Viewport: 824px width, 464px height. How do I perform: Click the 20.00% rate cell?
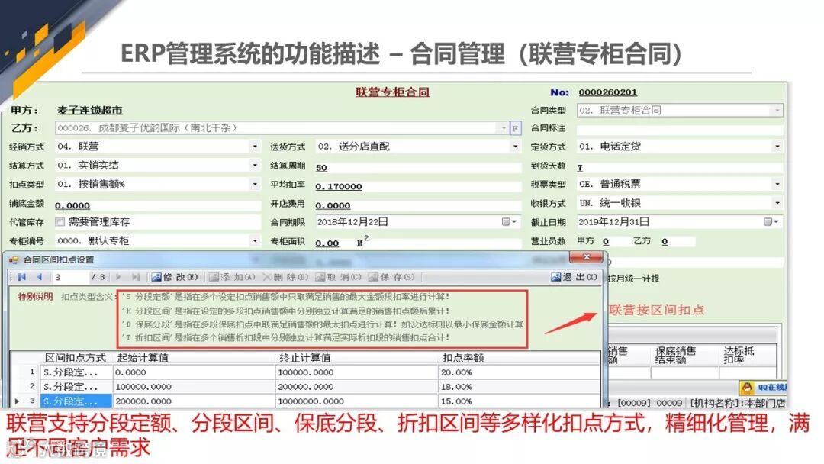[x=519, y=372]
